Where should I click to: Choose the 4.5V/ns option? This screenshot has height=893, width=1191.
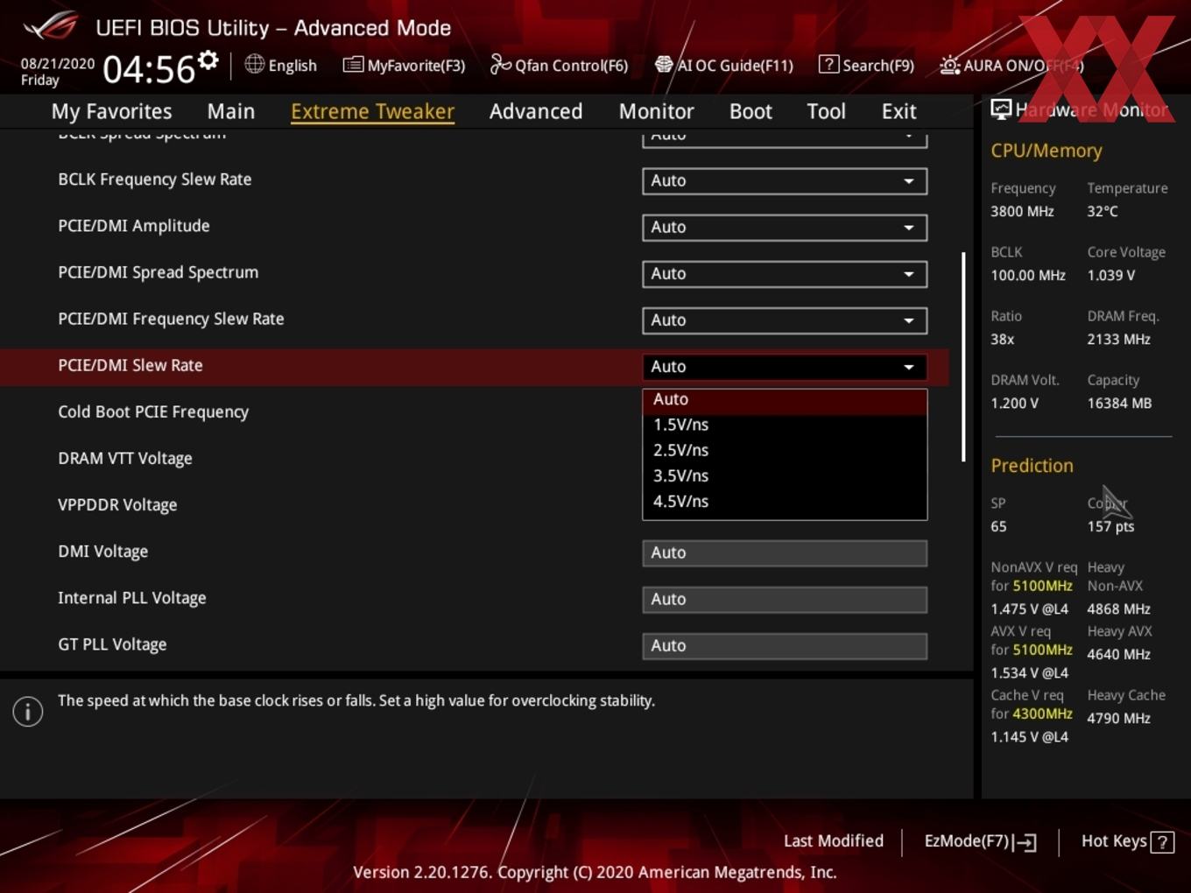click(785, 502)
